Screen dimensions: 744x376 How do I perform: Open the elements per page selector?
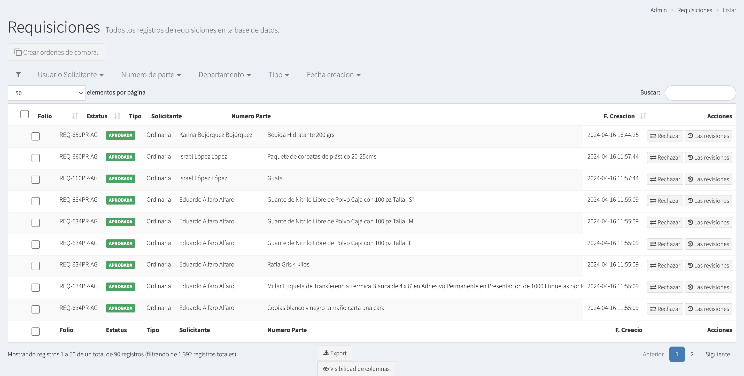(47, 93)
